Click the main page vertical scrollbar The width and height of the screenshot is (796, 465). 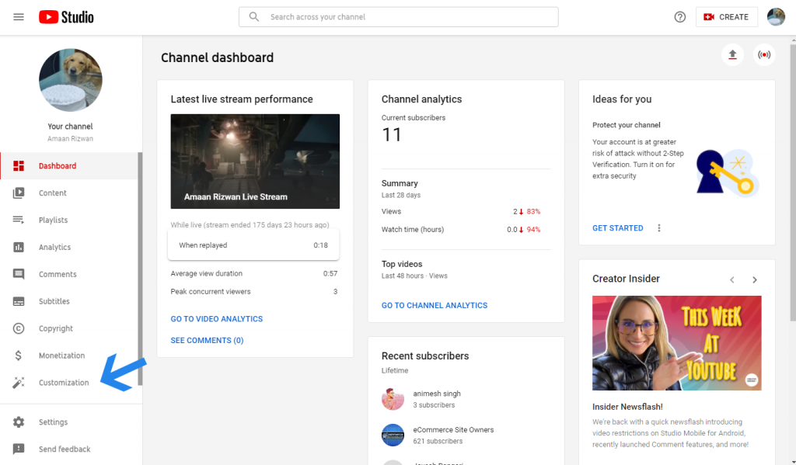tap(792, 182)
